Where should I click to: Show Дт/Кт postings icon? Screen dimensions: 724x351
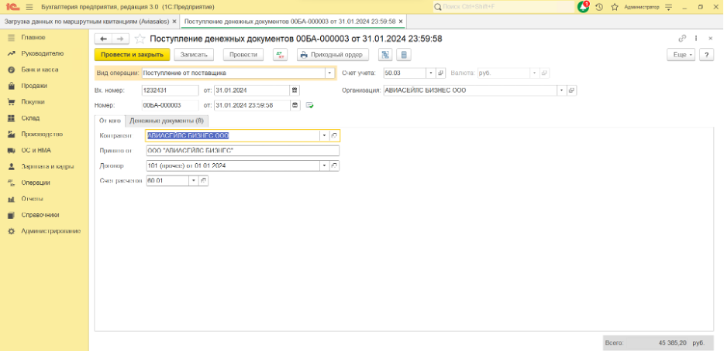280,55
